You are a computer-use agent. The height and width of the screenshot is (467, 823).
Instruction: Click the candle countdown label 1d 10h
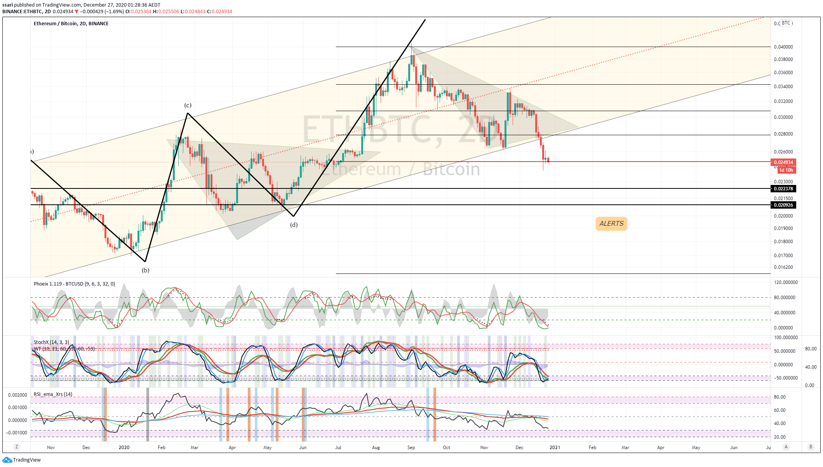coord(786,170)
